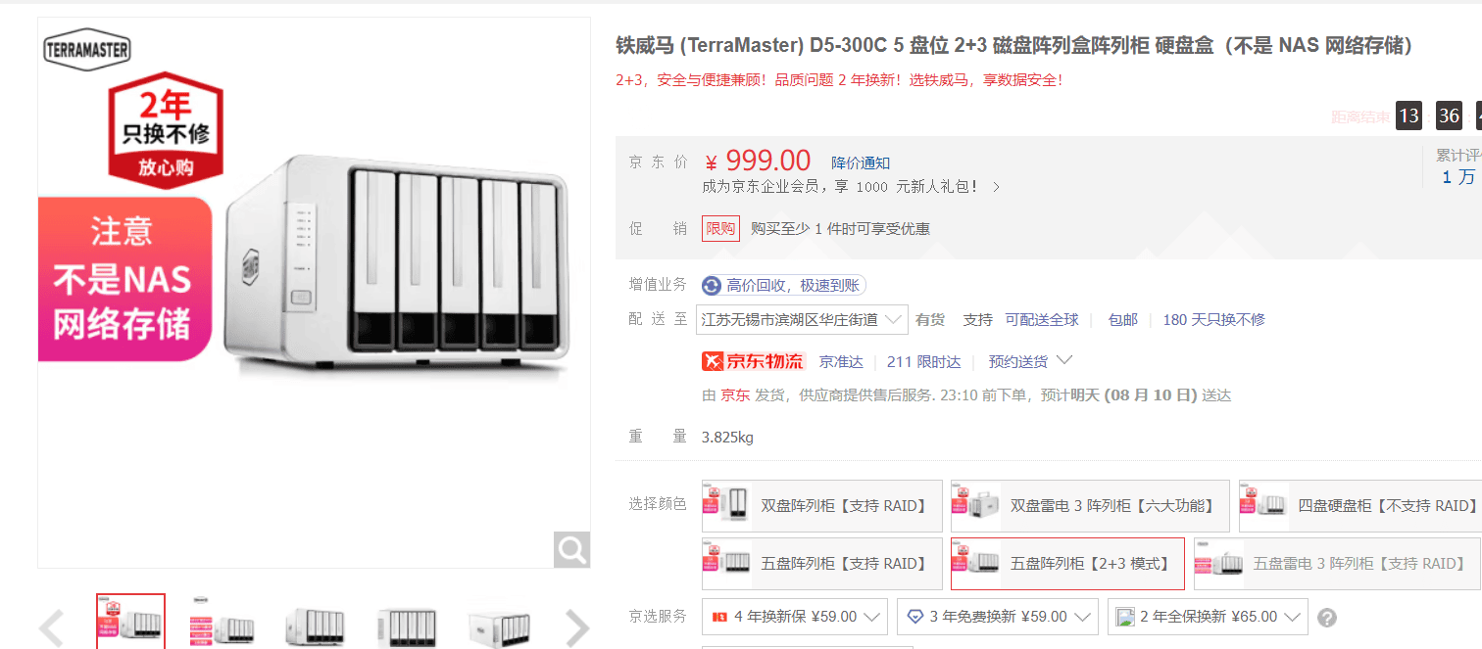Open the 3 年免费换新 dropdown

click(x=998, y=617)
